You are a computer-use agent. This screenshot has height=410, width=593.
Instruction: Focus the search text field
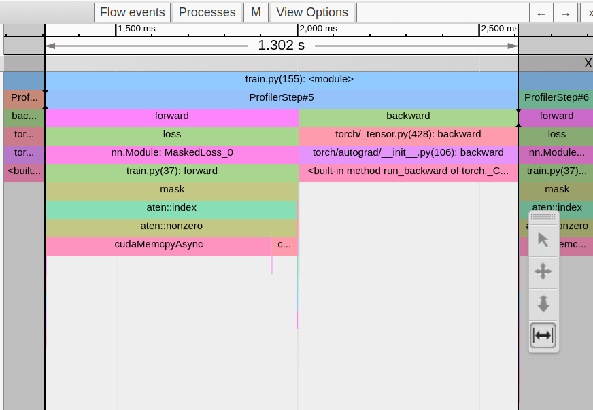point(442,13)
